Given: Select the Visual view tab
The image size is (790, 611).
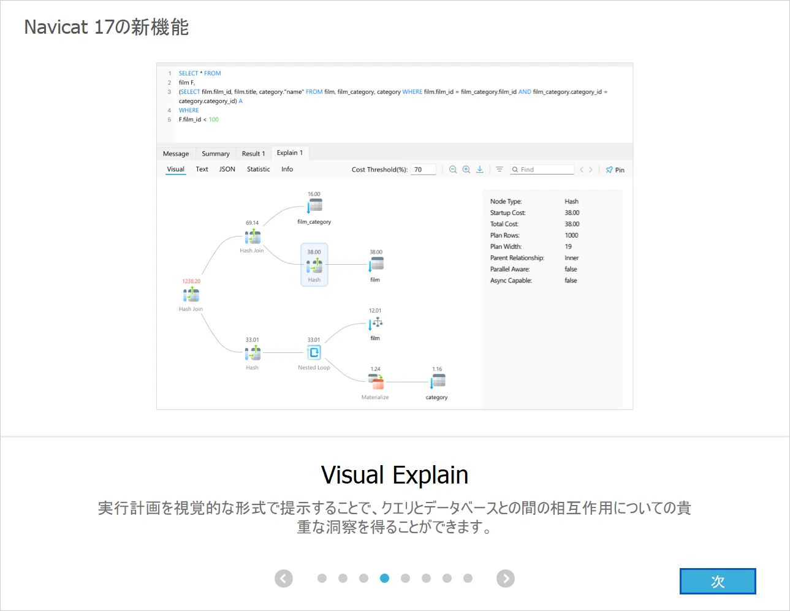Looking at the screenshot, I should point(176,169).
